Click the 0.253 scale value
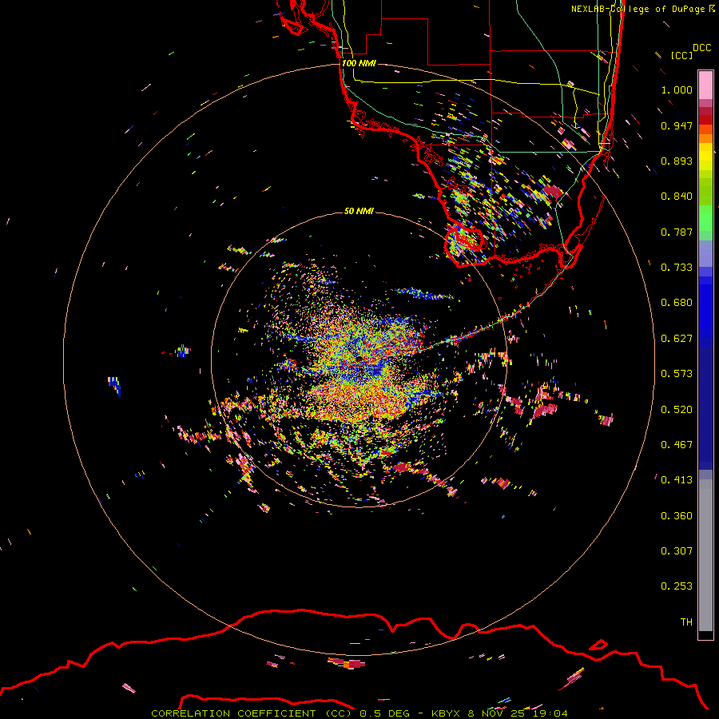 [x=677, y=586]
